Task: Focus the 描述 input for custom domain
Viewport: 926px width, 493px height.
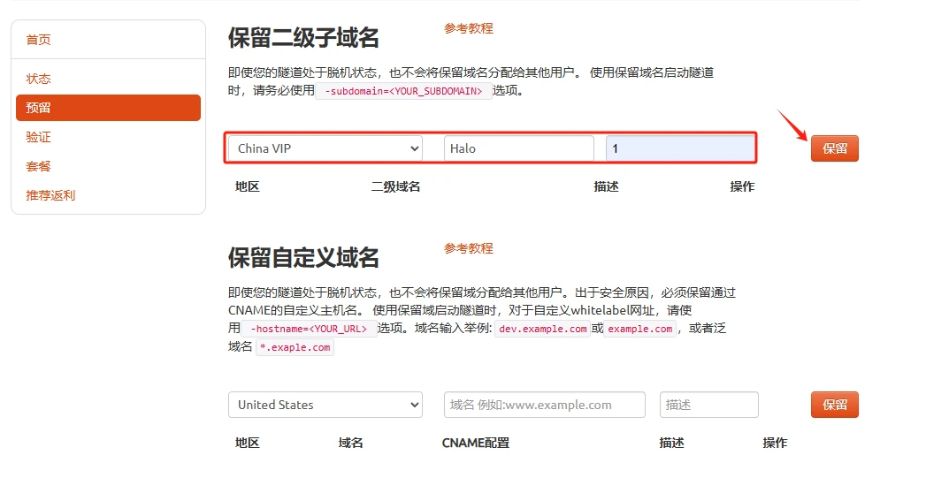Action: tap(708, 405)
